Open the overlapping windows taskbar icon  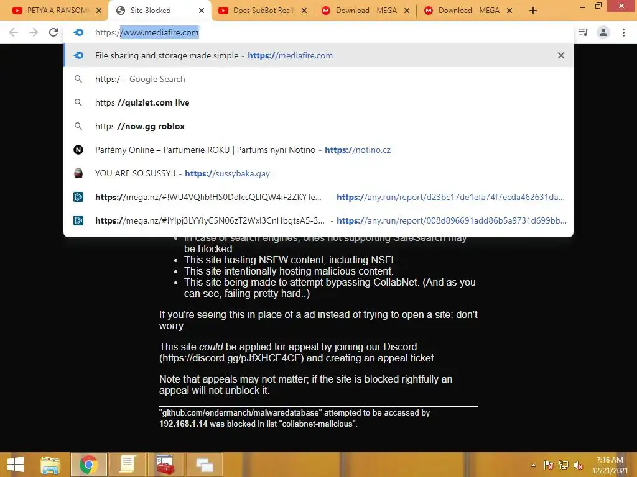pos(203,465)
